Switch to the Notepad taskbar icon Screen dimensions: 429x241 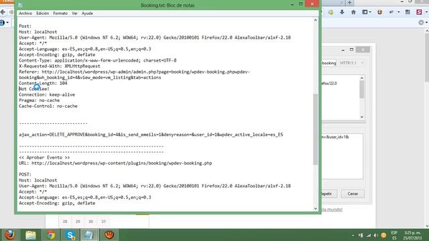[x=89, y=235]
